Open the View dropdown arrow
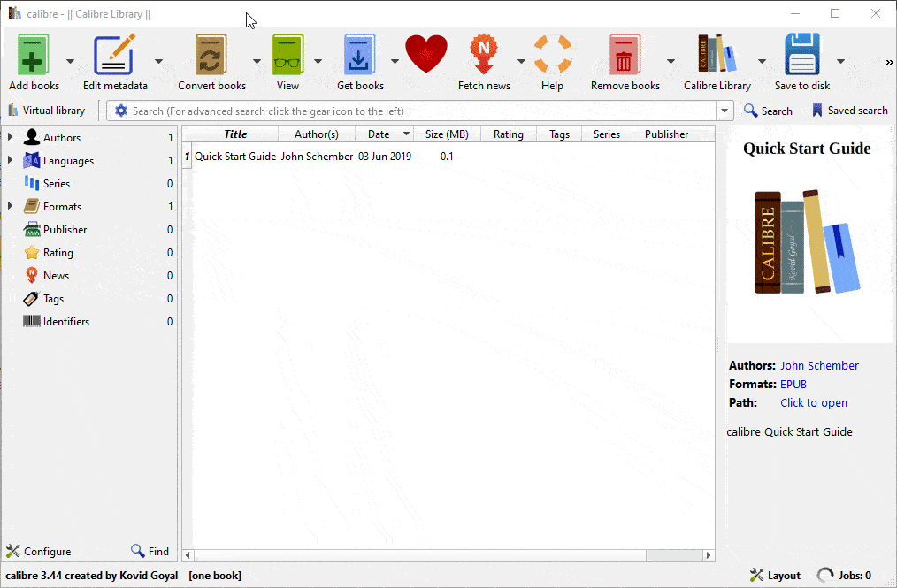The height and width of the screenshot is (588, 897). pyautogui.click(x=318, y=61)
